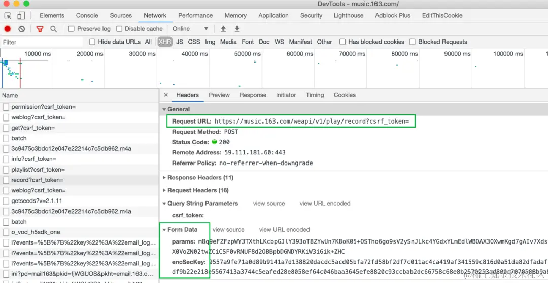
Task: Show the Preview tab of the request
Action: pyautogui.click(x=219, y=95)
